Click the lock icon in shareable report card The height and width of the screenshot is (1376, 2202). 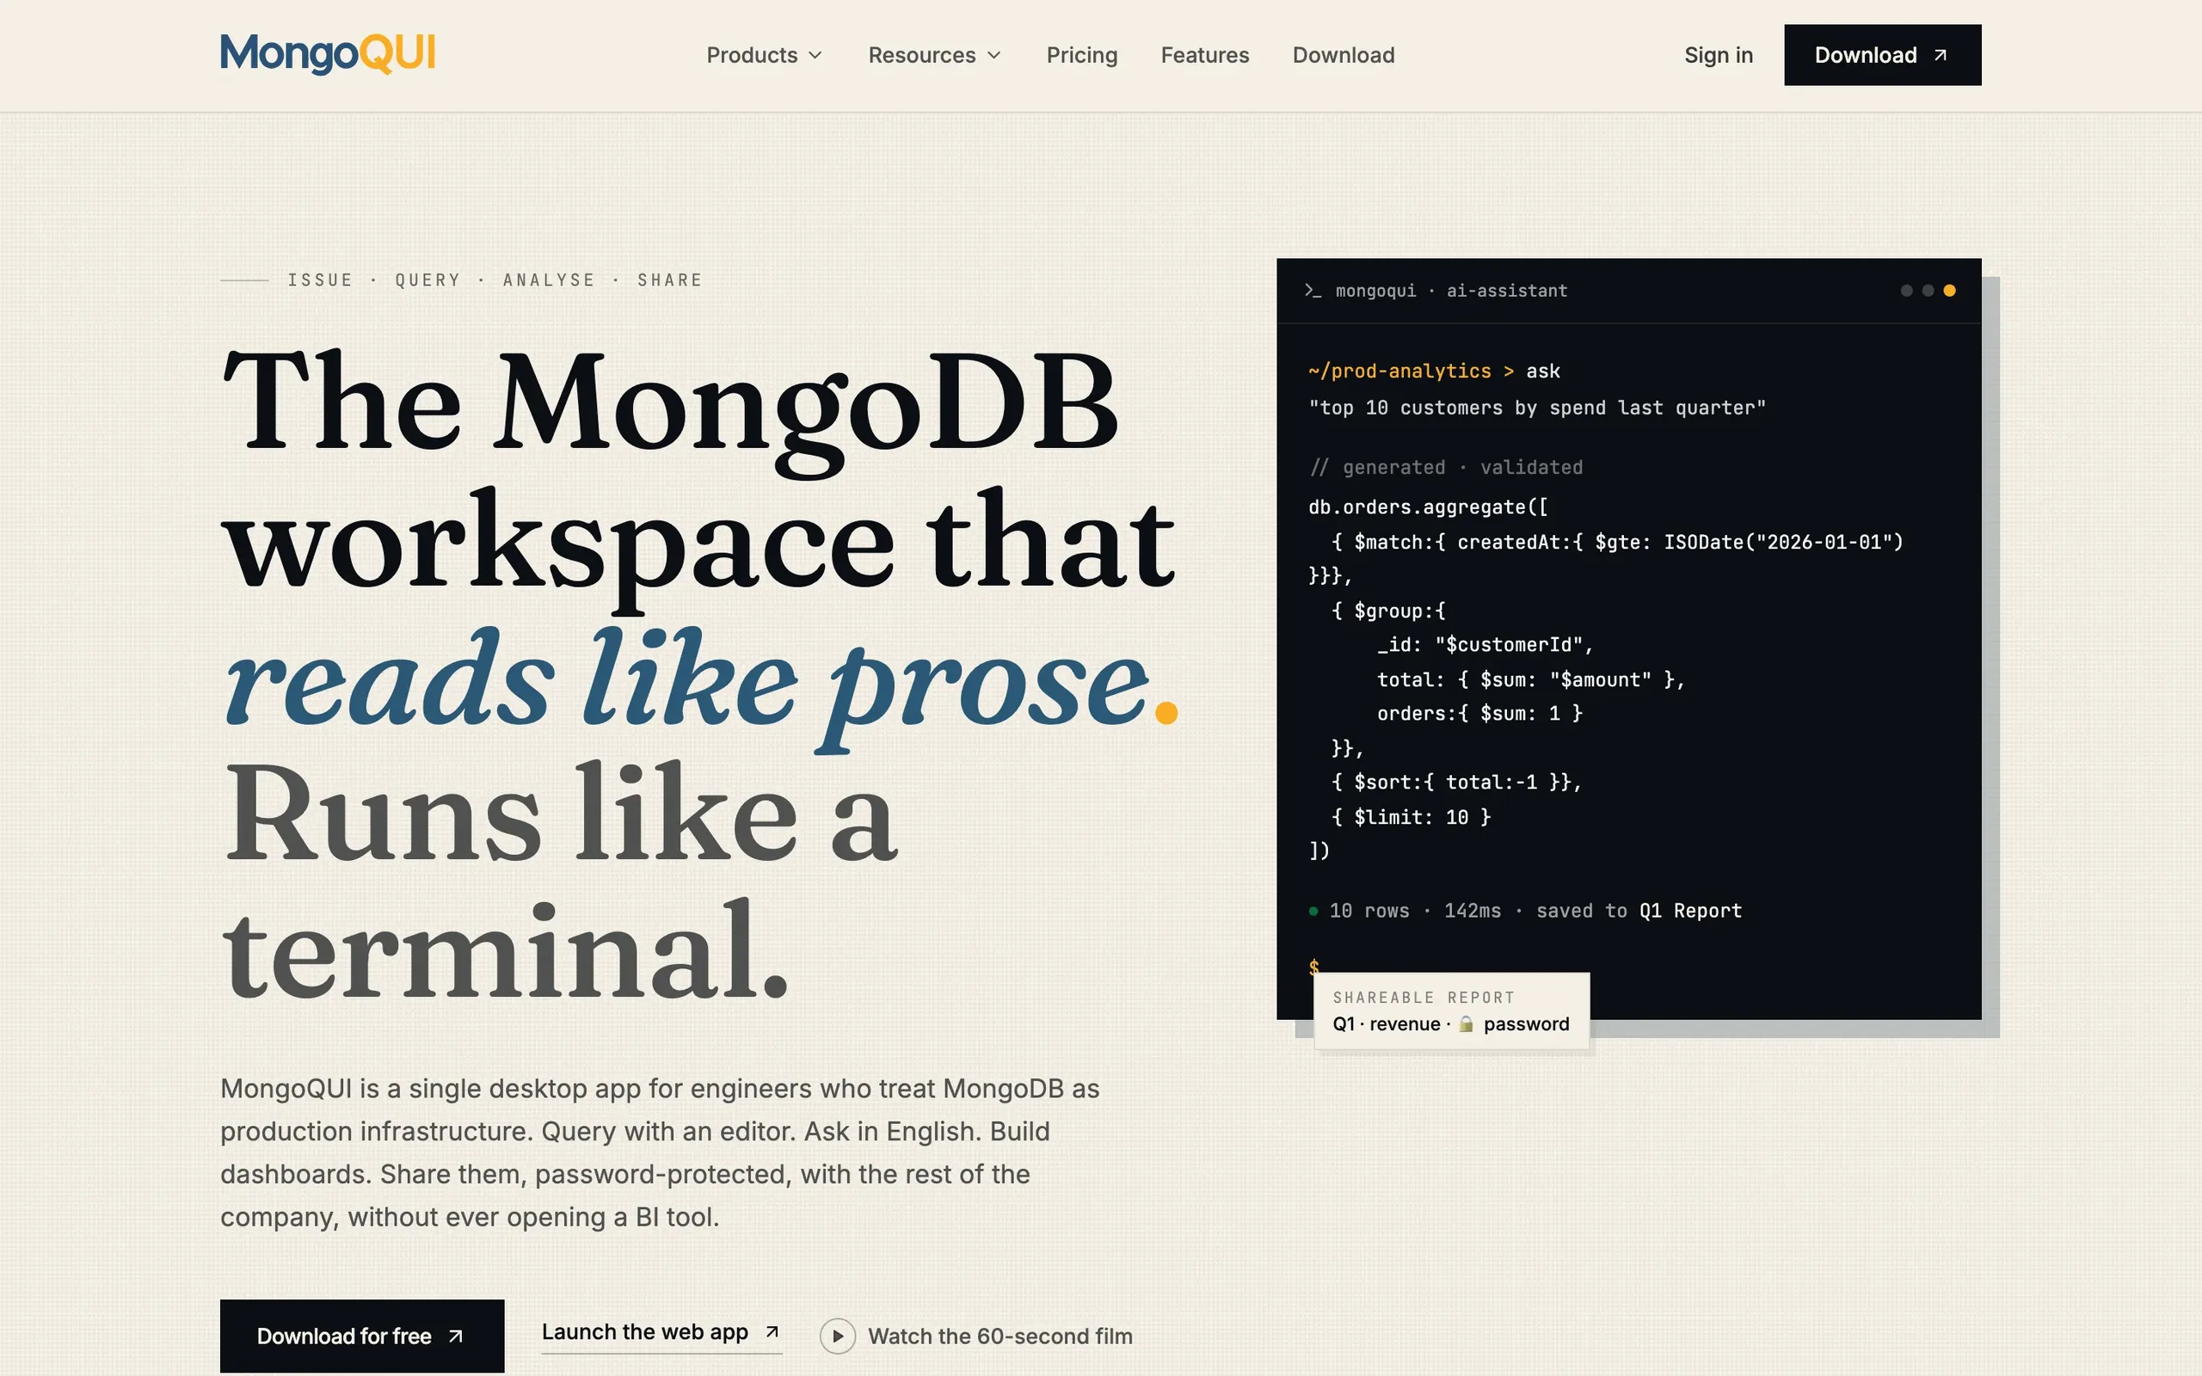1466,1023
